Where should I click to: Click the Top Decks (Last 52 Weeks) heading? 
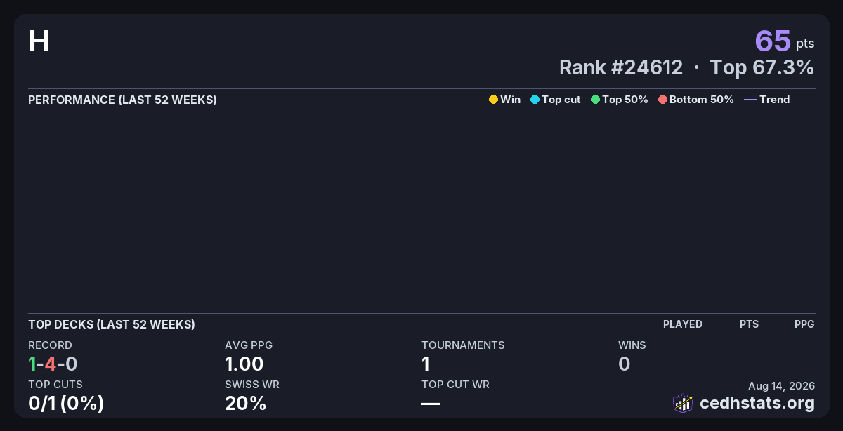click(x=112, y=324)
